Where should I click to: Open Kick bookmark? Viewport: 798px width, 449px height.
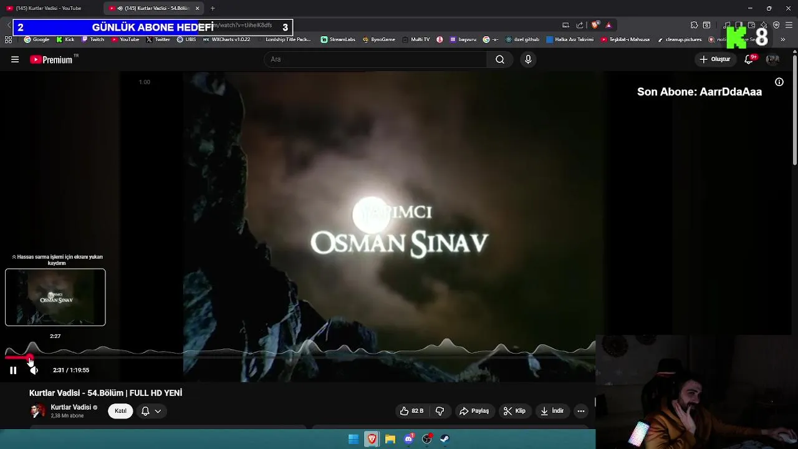[65, 39]
